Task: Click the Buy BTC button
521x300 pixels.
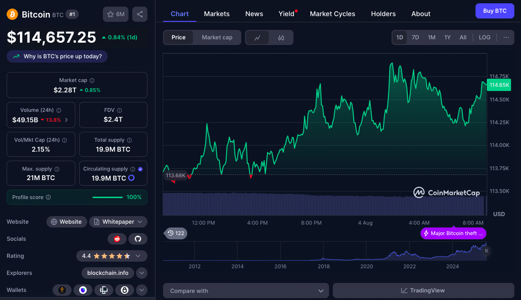Action: [495, 11]
